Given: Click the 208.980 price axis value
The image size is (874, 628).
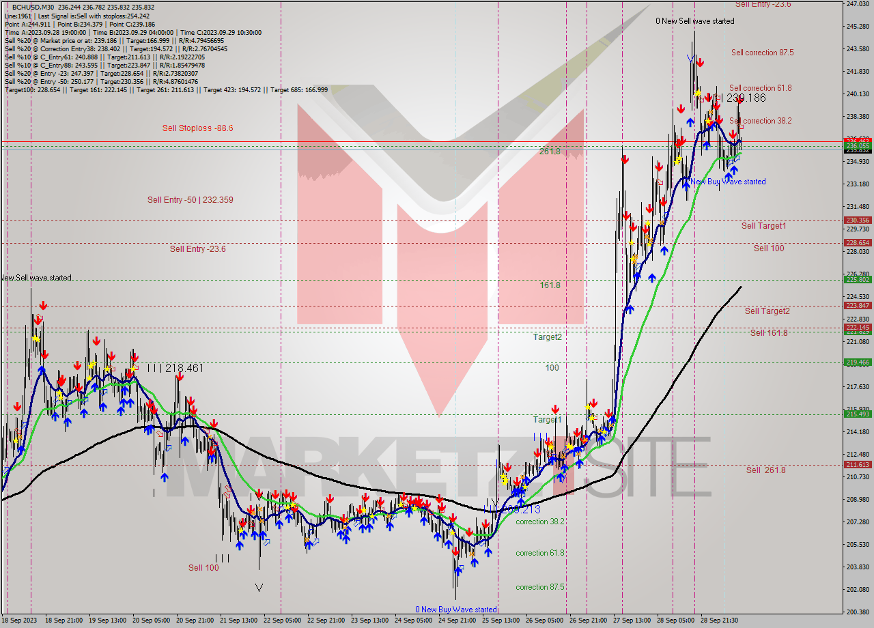Looking at the screenshot, I should click(858, 500).
